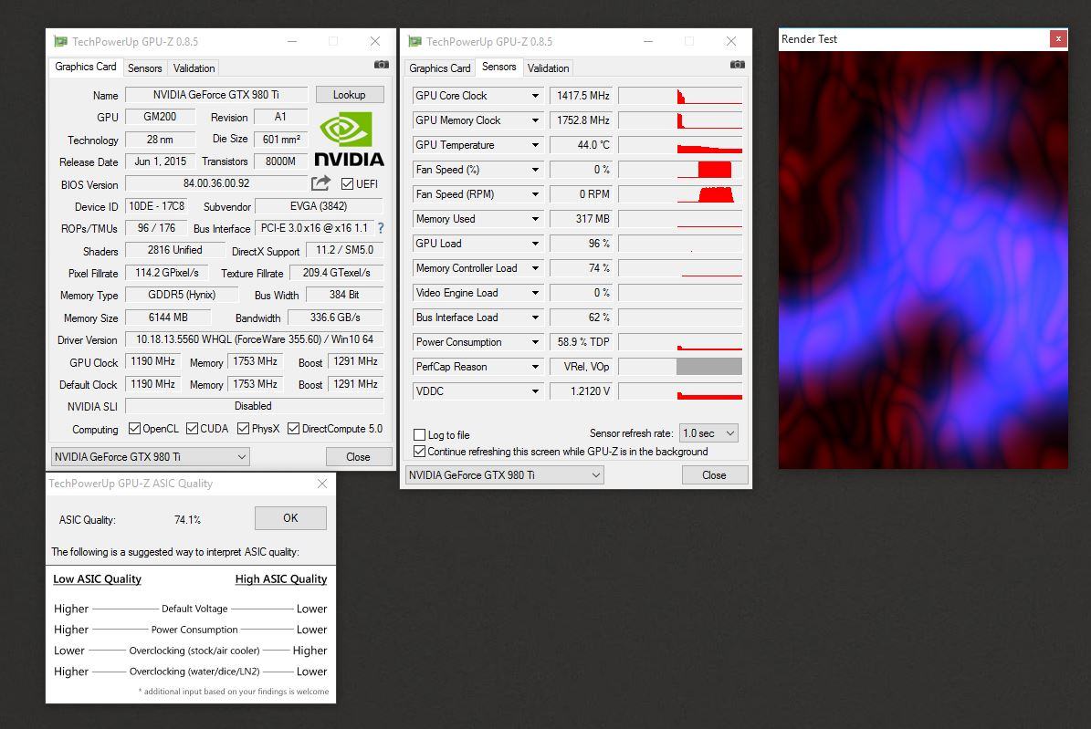
Task: Open the Memory Used sensor dropdown
Action: click(535, 219)
